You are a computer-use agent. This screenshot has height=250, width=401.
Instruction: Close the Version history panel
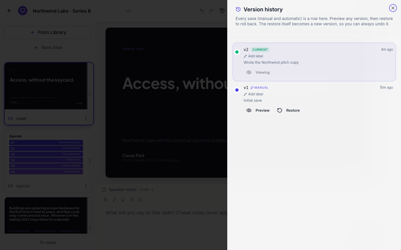coord(393,8)
